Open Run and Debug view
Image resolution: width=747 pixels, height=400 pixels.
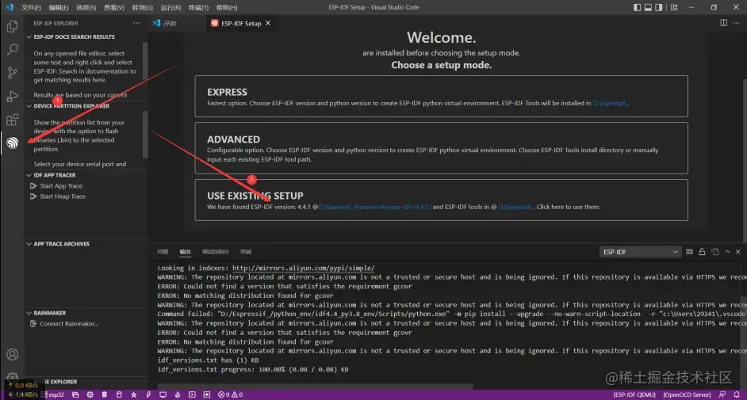[x=13, y=96]
